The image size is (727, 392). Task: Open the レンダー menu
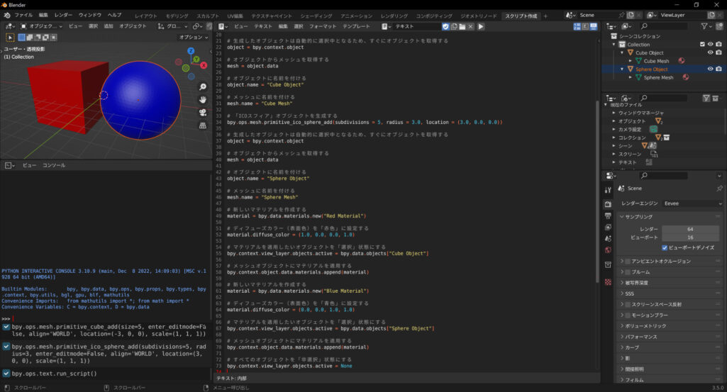point(64,16)
